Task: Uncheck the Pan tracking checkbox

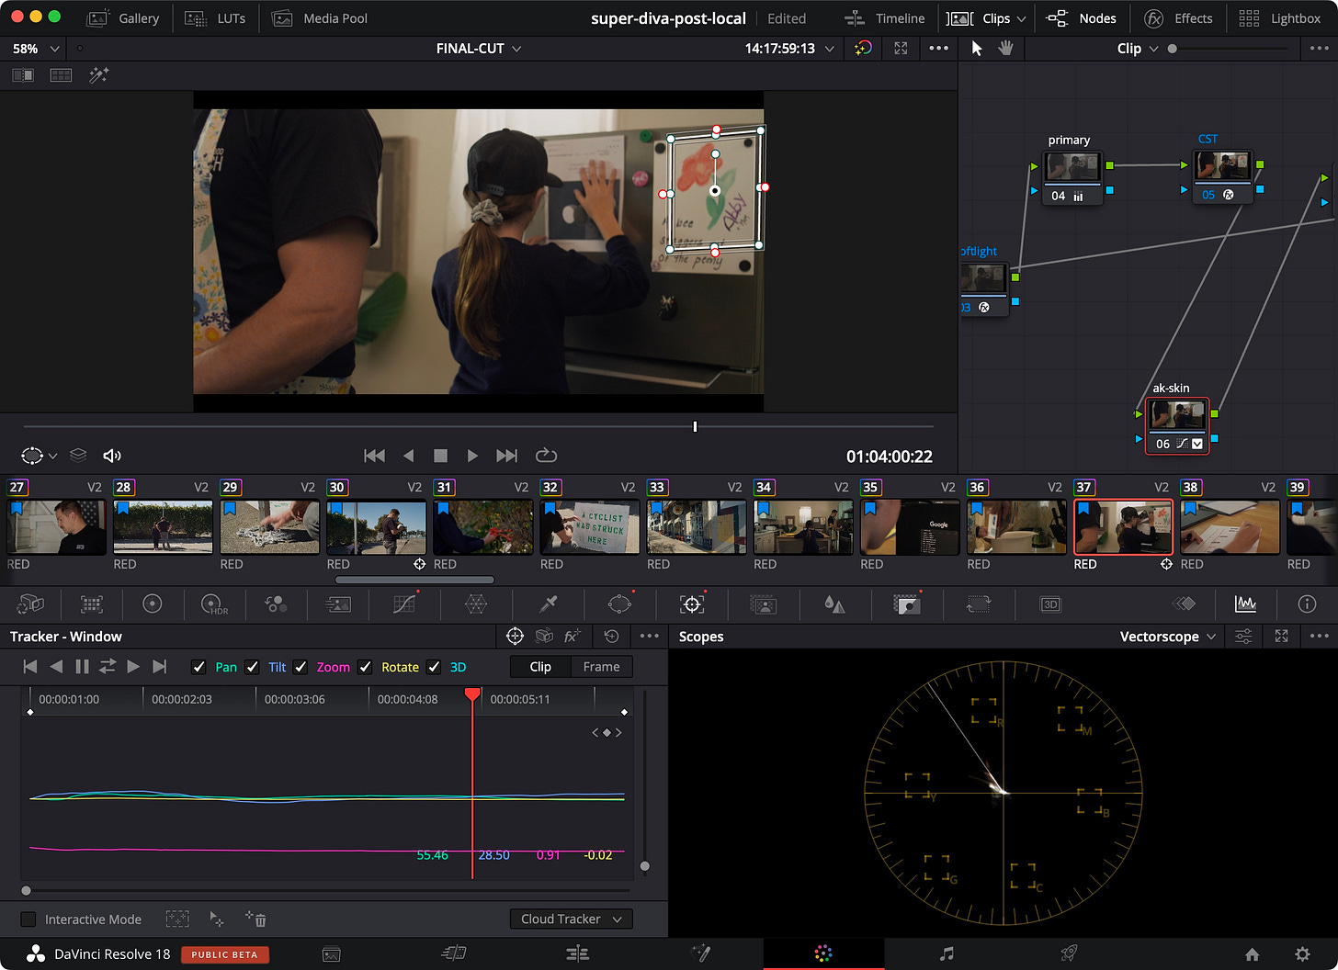Action: pos(198,667)
